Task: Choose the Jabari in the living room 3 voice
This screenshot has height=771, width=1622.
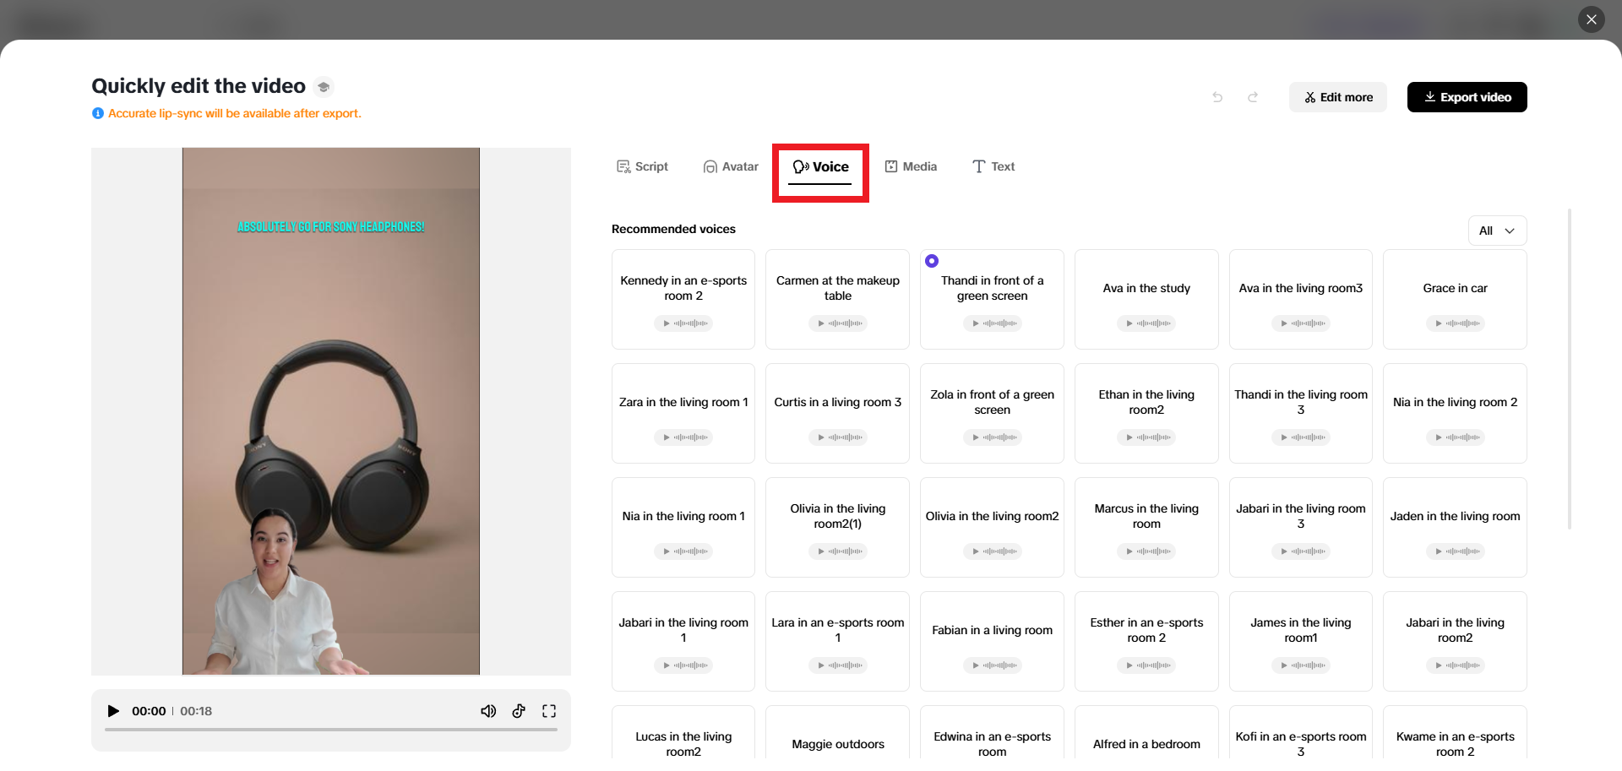Action: 1301,527
